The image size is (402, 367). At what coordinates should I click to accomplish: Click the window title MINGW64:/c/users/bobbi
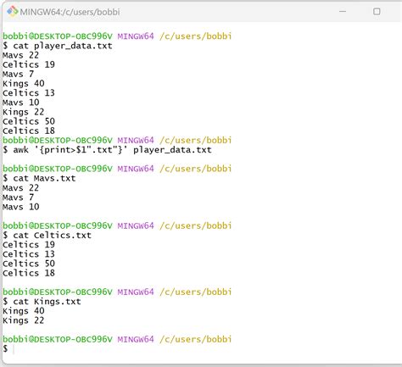pos(70,12)
